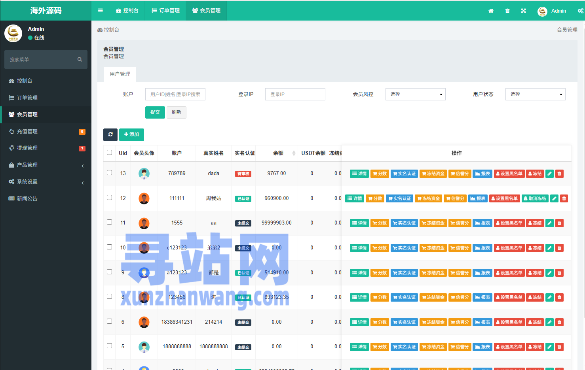This screenshot has height=370, width=585.
Task: Click the 登录IP input field
Action: click(295, 94)
